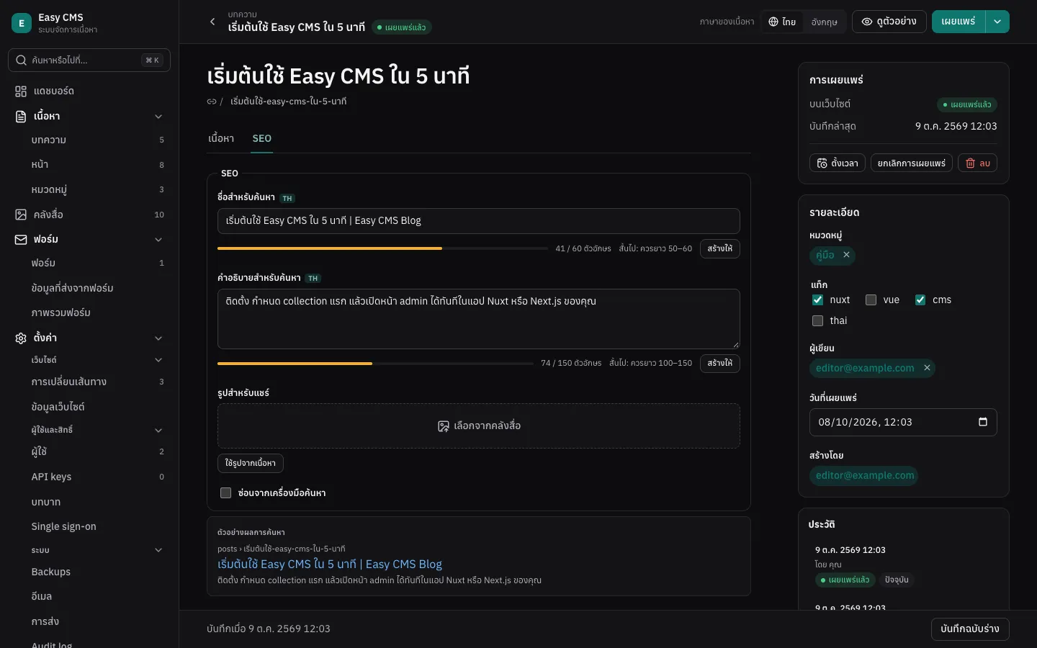This screenshot has width=1037, height=648.
Task: Collapse the ฟอร์ม sidebar section chevron
Action: click(x=158, y=240)
